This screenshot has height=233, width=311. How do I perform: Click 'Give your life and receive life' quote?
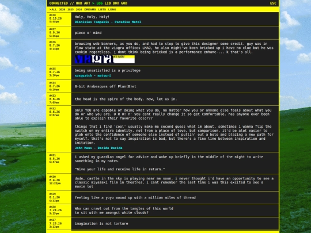tap(120, 169)
